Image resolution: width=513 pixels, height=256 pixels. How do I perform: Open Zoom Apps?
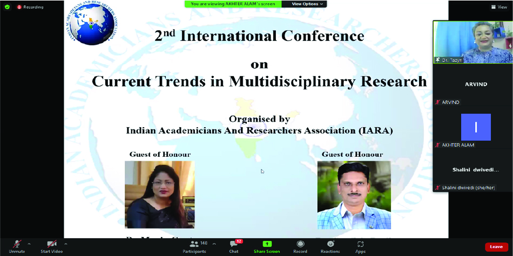coord(361,246)
